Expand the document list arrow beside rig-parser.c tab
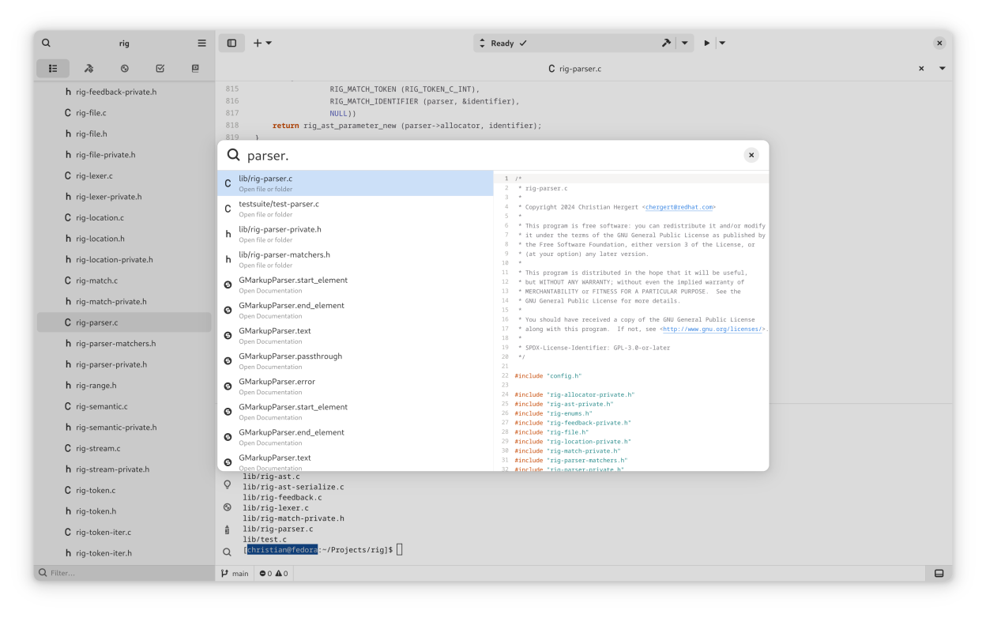This screenshot has width=986, height=618. coord(942,69)
